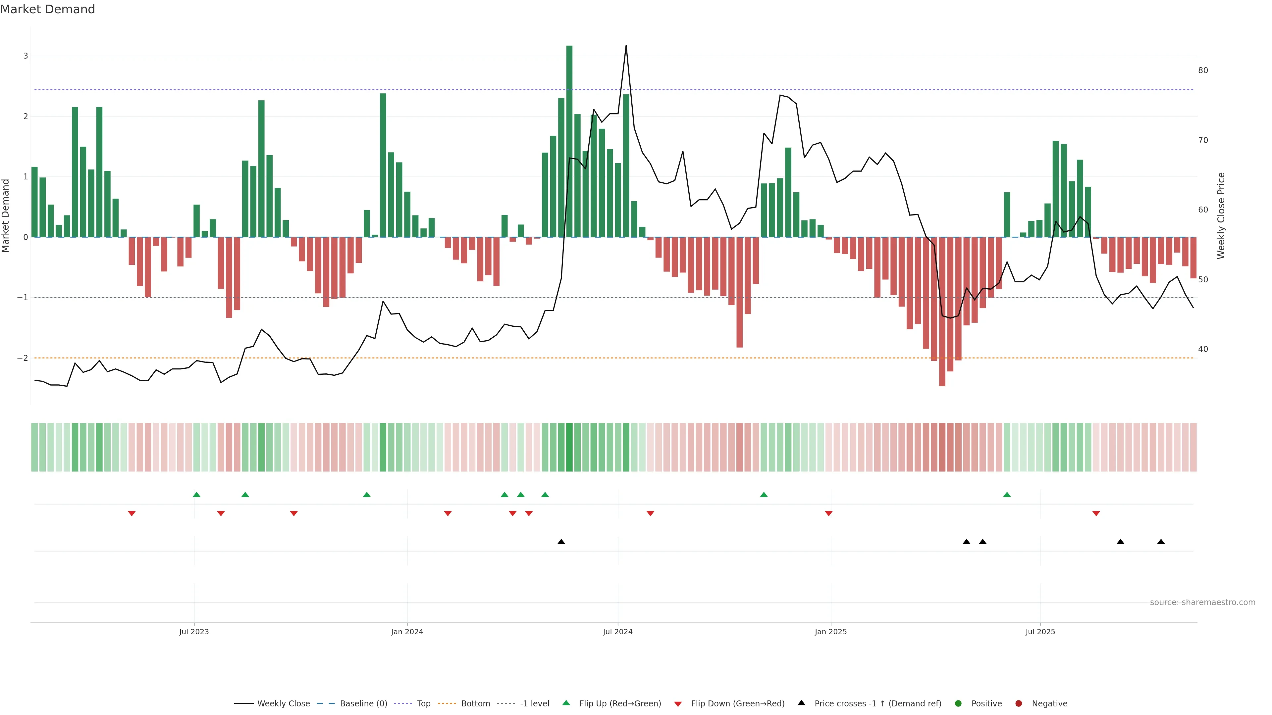This screenshot has width=1272, height=715.
Task: Click the Jan 2024 x-axis label
Action: click(x=407, y=632)
